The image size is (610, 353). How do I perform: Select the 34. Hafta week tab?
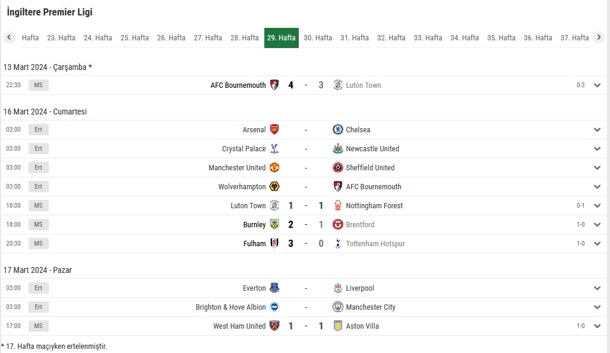tap(464, 38)
